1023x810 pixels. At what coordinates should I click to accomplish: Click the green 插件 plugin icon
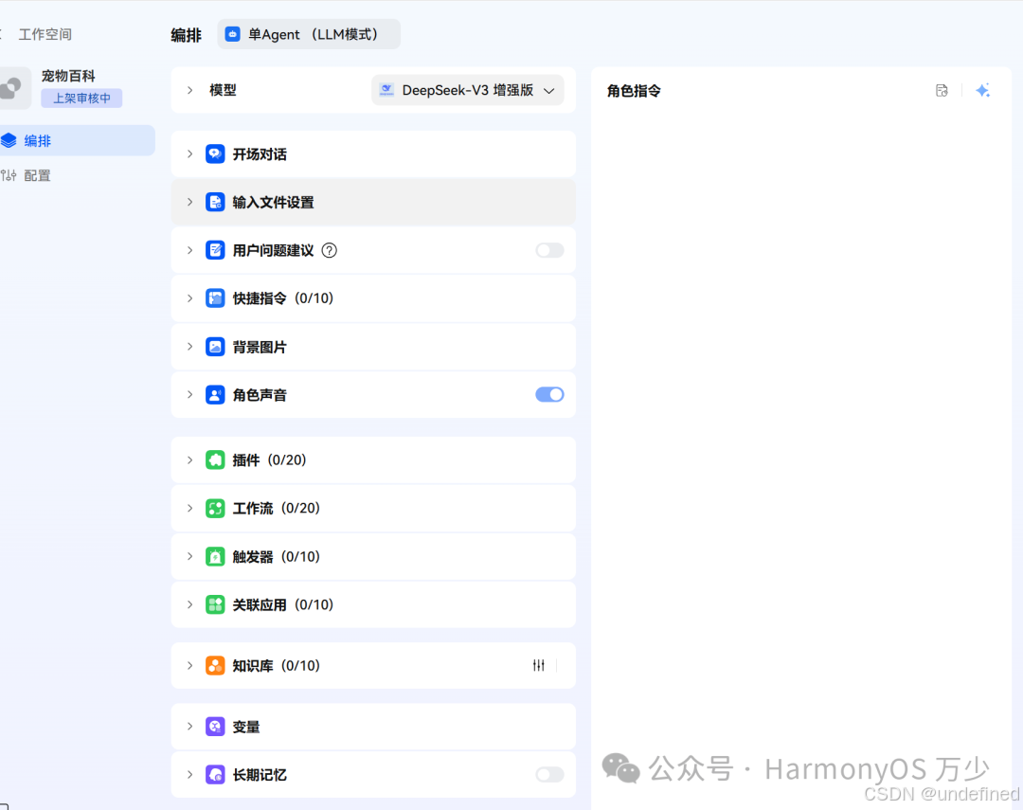coord(215,460)
